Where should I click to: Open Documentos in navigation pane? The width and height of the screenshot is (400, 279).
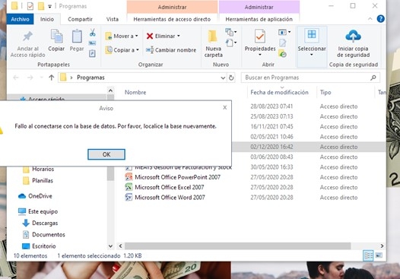pyautogui.click(x=49, y=235)
